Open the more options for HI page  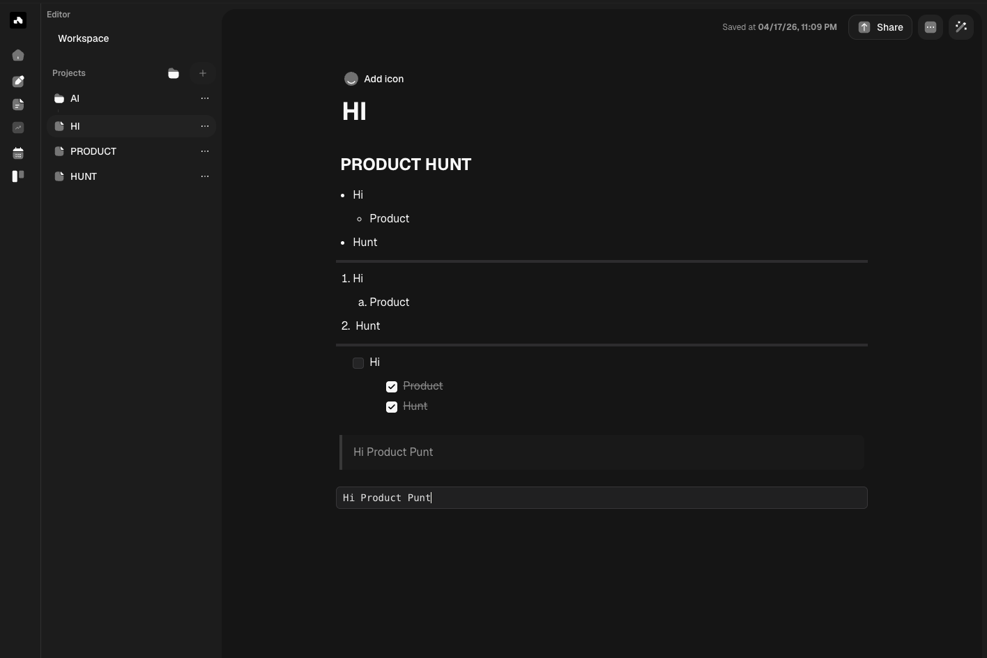click(205, 126)
